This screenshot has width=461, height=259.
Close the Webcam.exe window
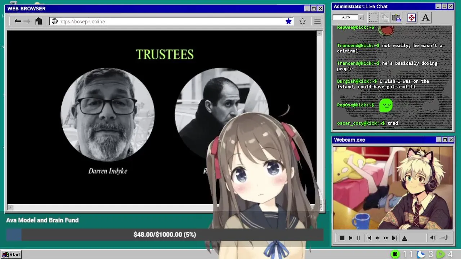451,140
